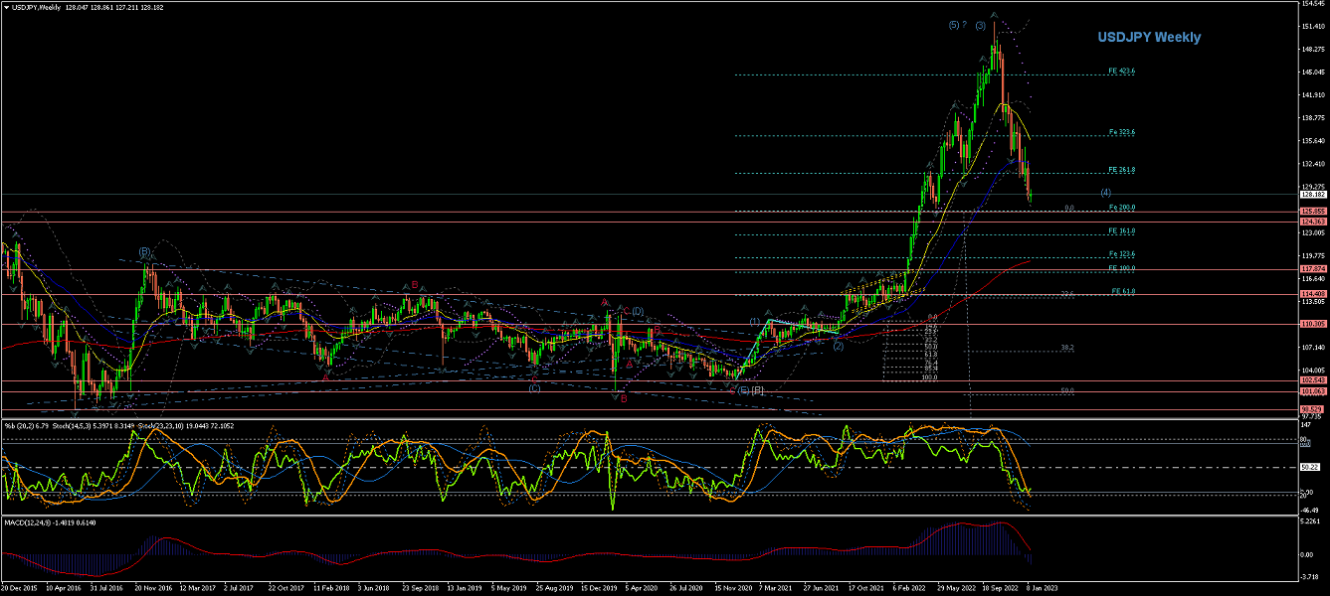The image size is (1330, 596).
Task: Click the current price tag 128.182
Action: coord(1313,195)
